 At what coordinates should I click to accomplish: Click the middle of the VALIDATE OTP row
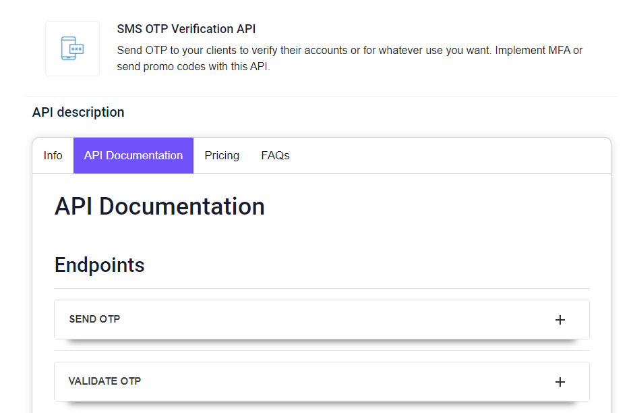click(322, 381)
